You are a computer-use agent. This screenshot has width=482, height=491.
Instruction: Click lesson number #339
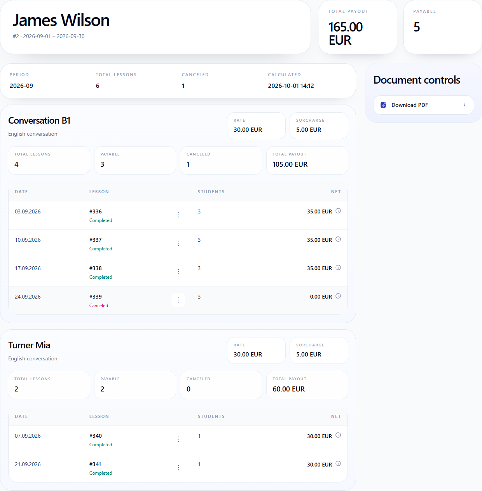[96, 297]
